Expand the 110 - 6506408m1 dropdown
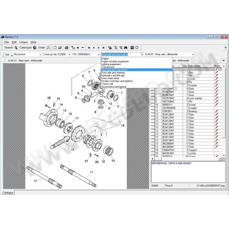Viewport: 229px width, 229px height. 98,55
